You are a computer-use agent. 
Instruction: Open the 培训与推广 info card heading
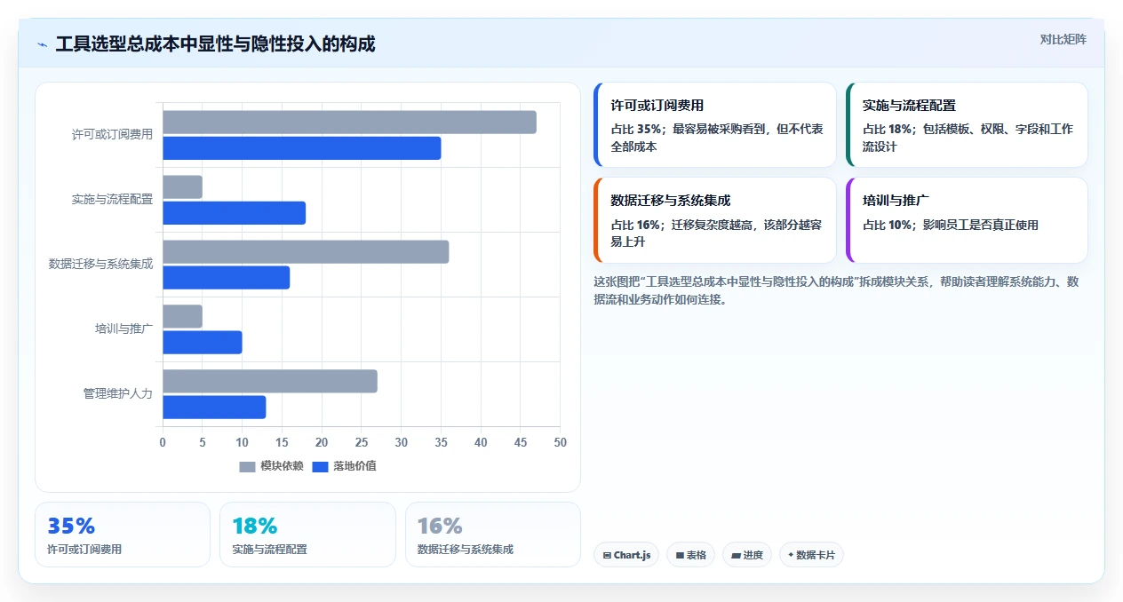coord(896,201)
